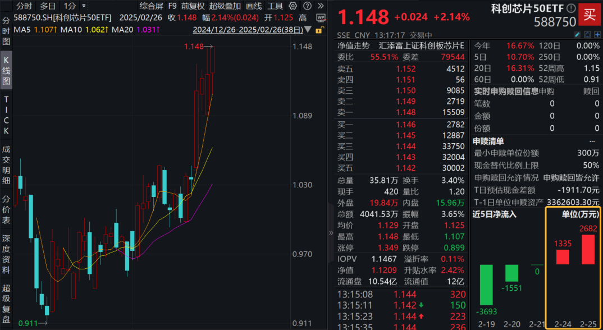Click the info icon beside 科创芯片50ETF
The width and height of the screenshot is (603, 330).
[x=570, y=8]
